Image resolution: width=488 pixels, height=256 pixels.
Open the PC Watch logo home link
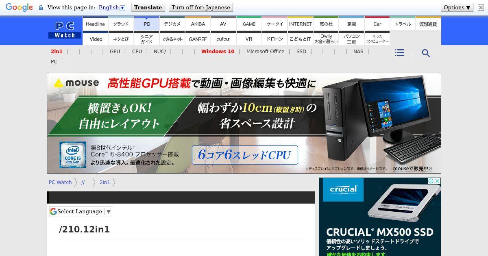[x=65, y=30]
